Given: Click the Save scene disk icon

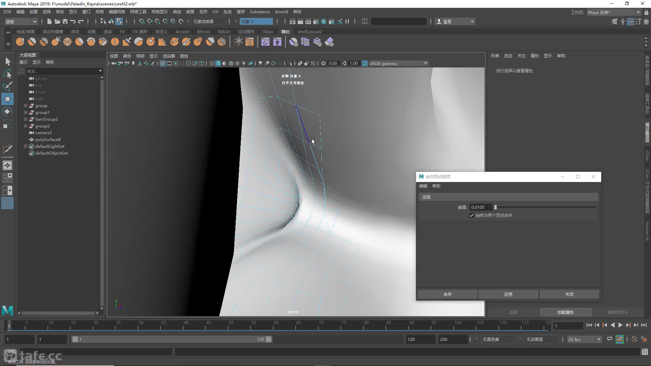Looking at the screenshot, I should pos(65,21).
